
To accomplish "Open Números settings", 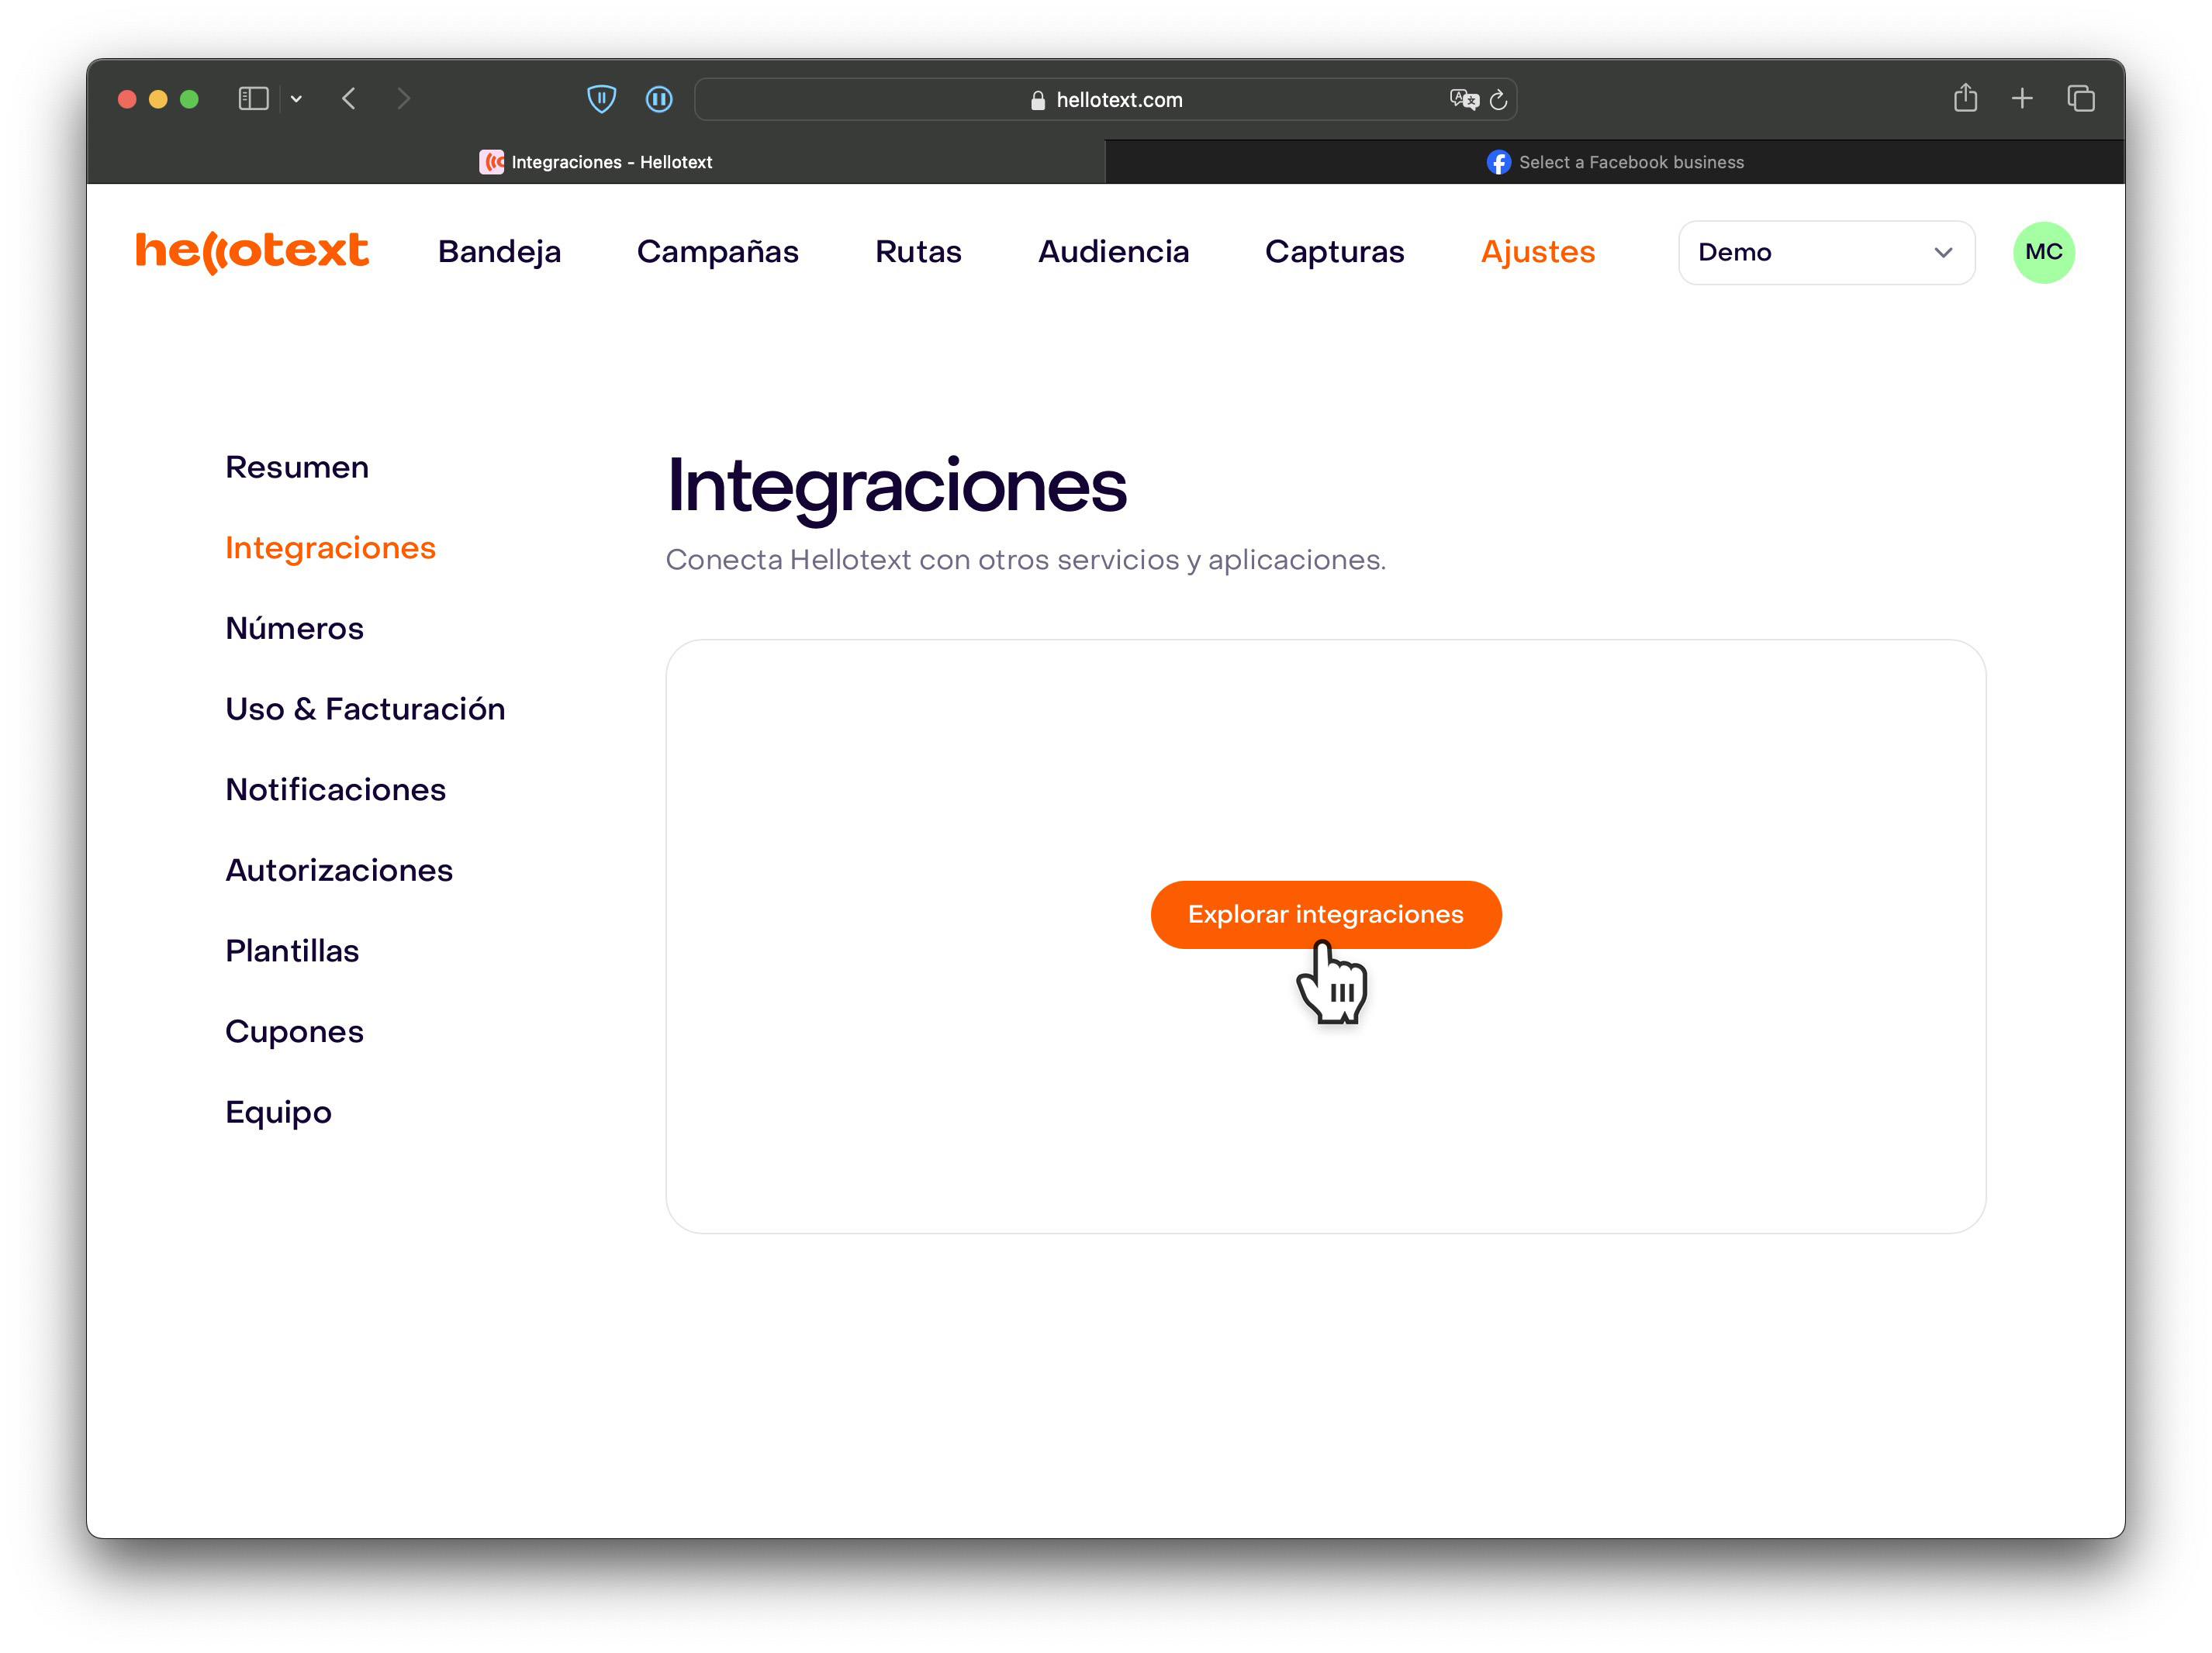I will coord(294,629).
